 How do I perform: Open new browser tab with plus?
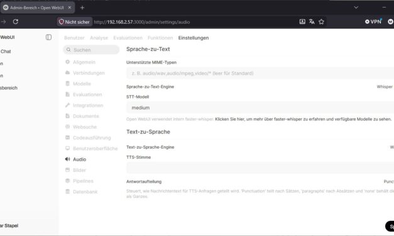tap(82, 8)
